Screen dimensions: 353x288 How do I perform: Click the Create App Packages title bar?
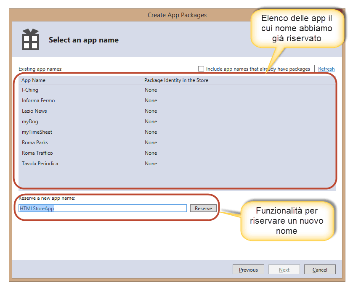[177, 15]
